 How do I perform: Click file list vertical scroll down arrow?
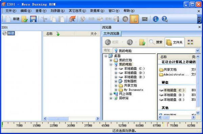click(198, 113)
